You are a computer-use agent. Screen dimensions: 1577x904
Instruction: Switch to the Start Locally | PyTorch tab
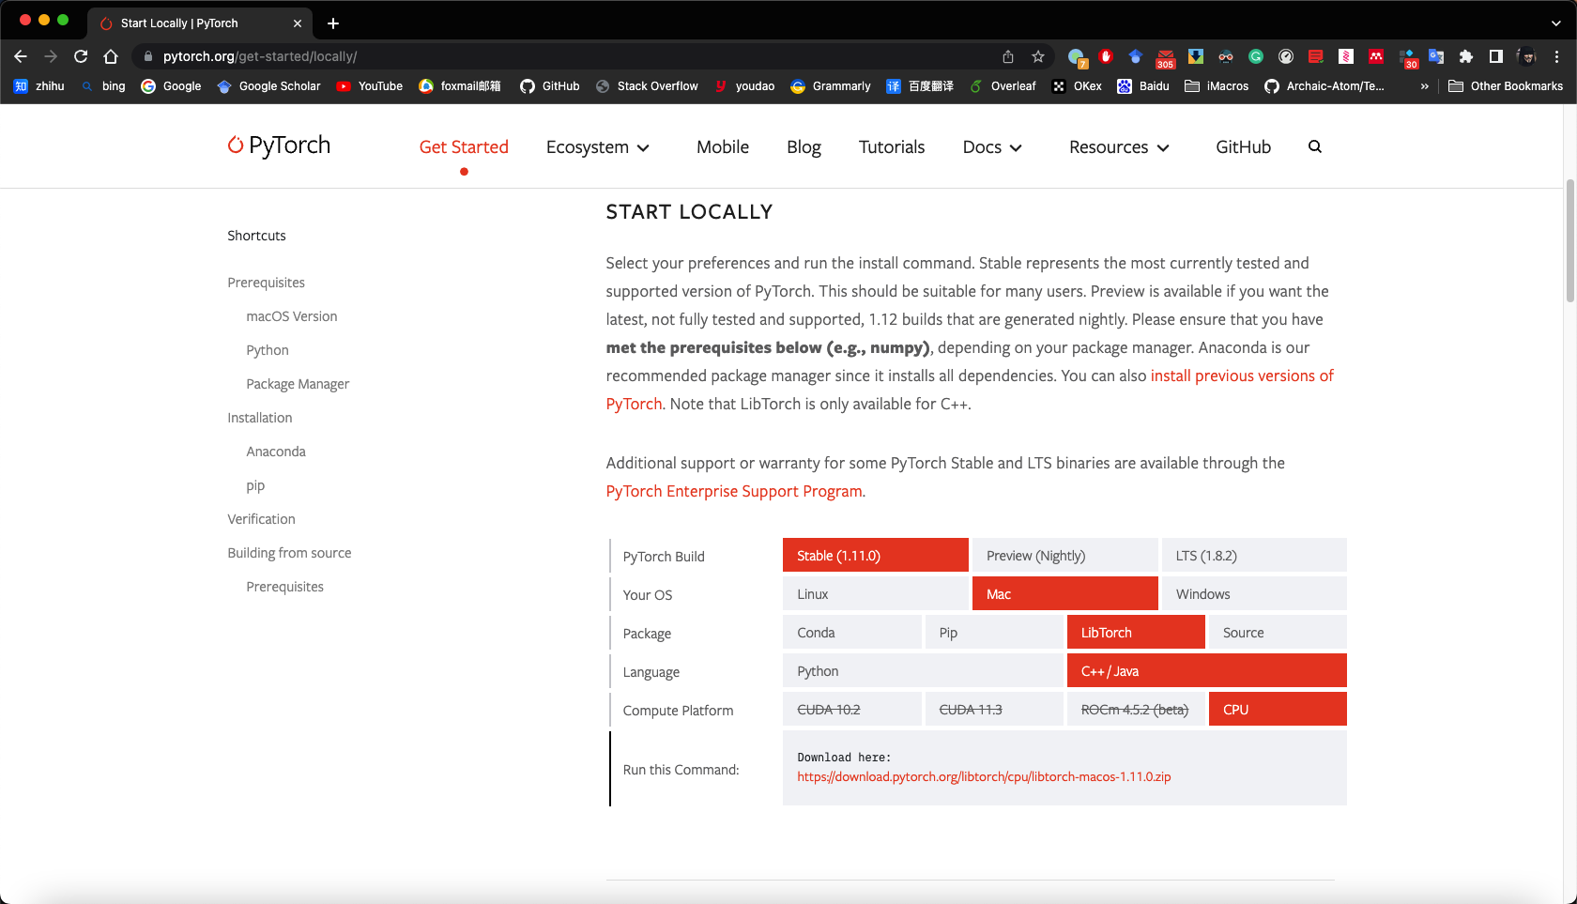tap(200, 23)
